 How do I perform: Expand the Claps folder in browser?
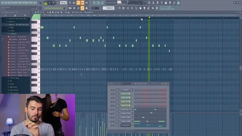tap(12, 31)
